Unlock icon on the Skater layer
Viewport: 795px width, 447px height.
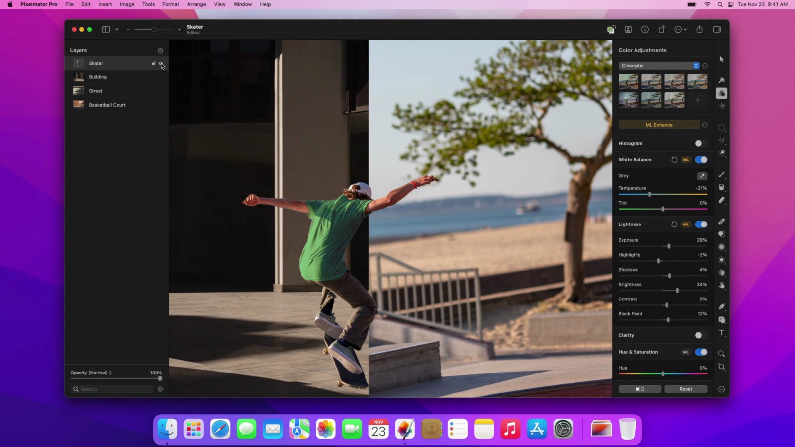(x=154, y=63)
